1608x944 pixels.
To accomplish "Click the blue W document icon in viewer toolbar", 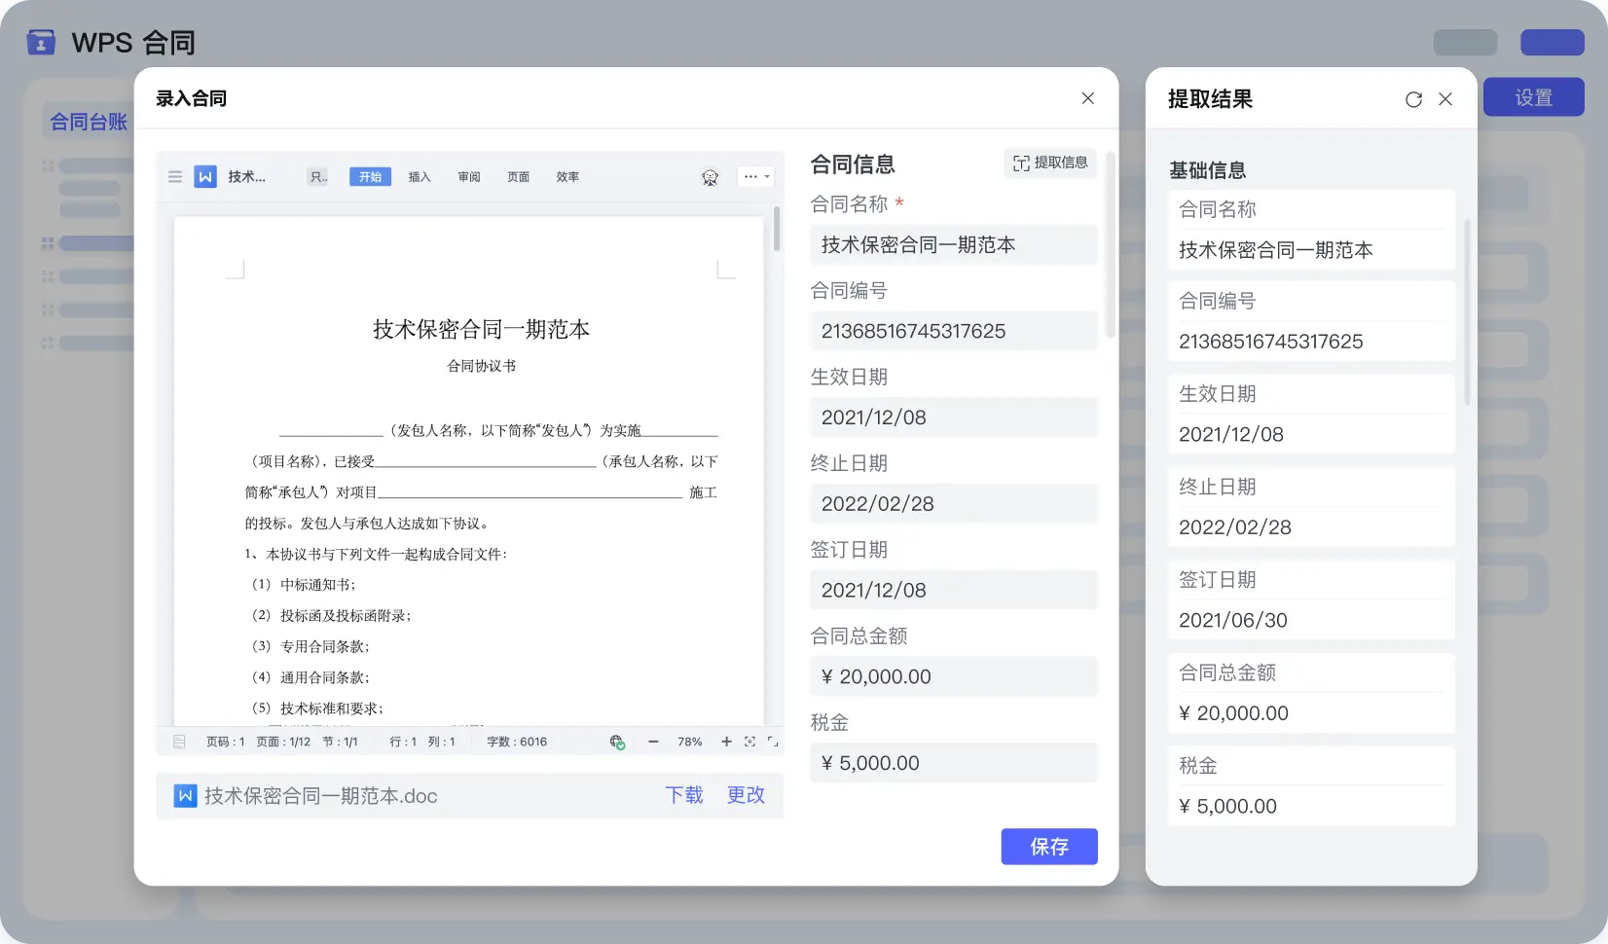I will pyautogui.click(x=205, y=177).
